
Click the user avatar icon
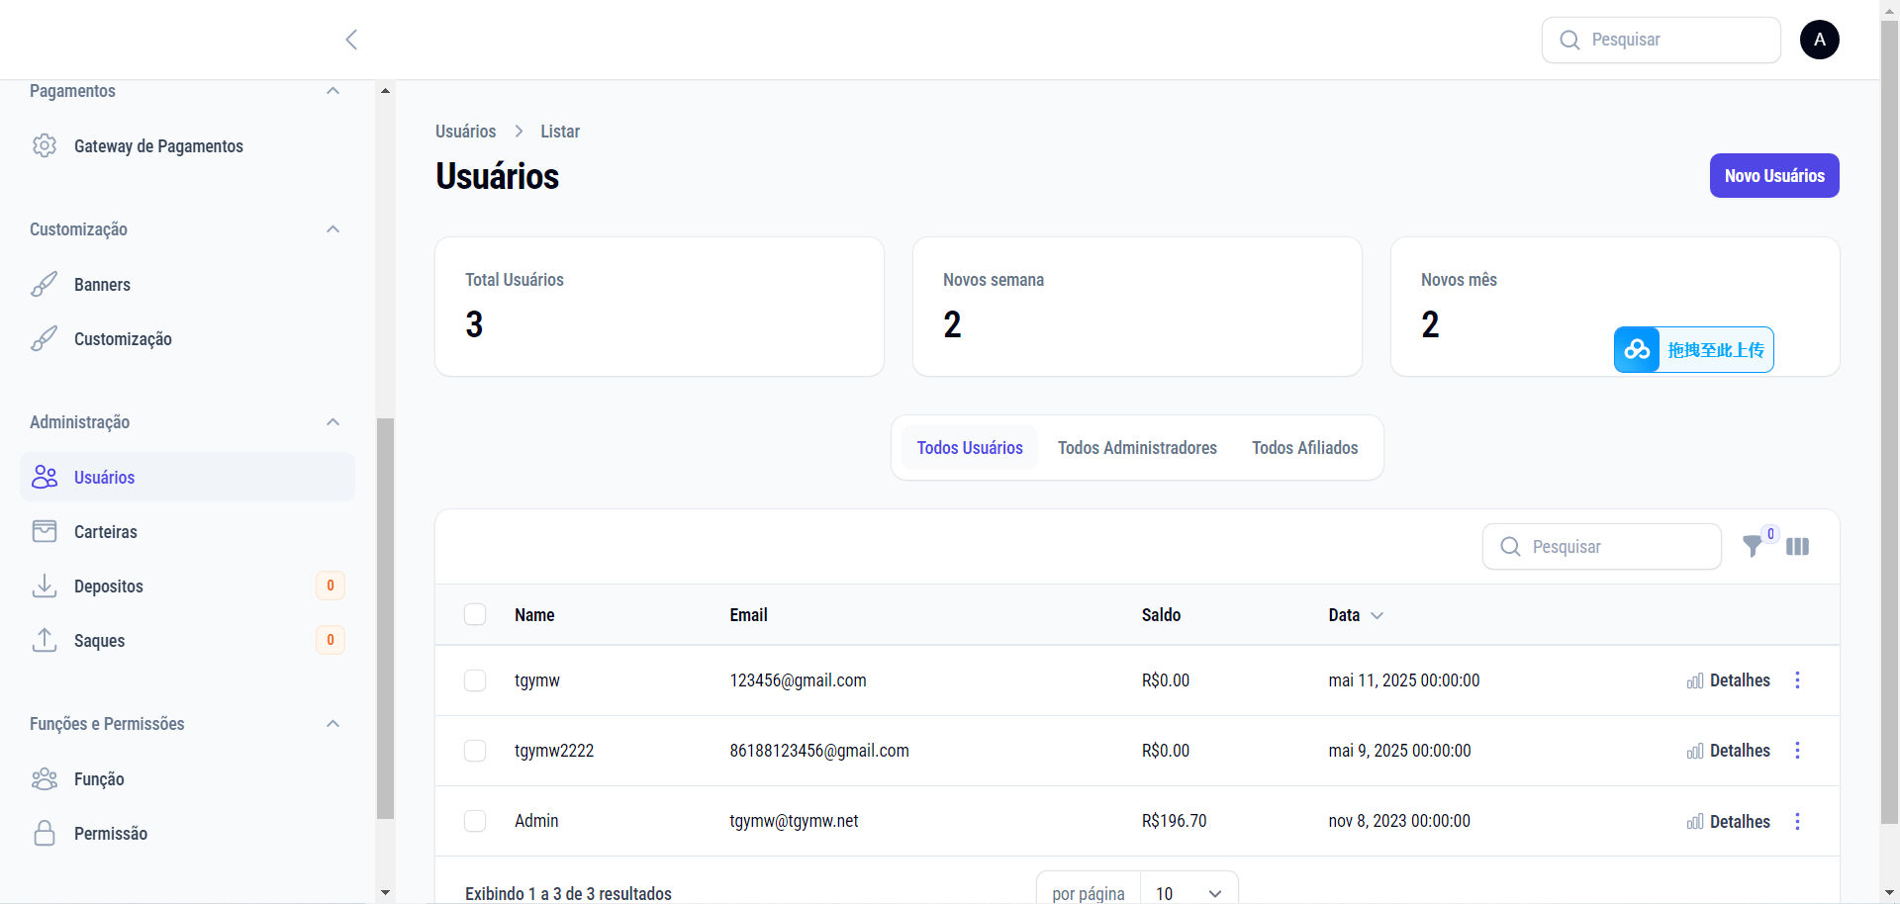pyautogui.click(x=1819, y=40)
